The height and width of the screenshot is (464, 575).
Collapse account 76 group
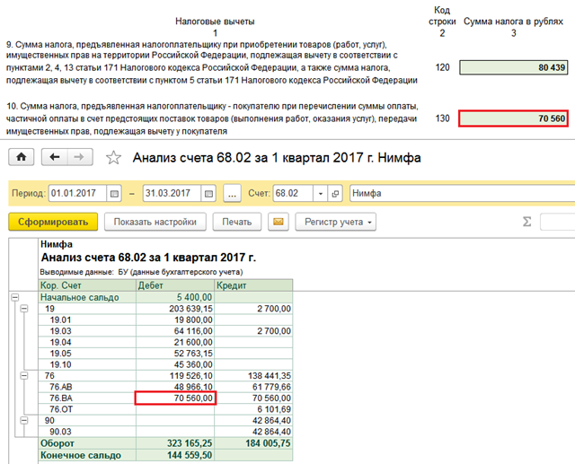[x=24, y=376]
